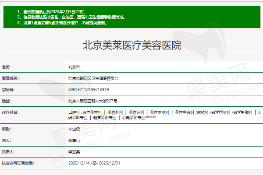263x175 pixels.
Task: Click 美容中医科 in the departments list
Action: coord(185,112)
